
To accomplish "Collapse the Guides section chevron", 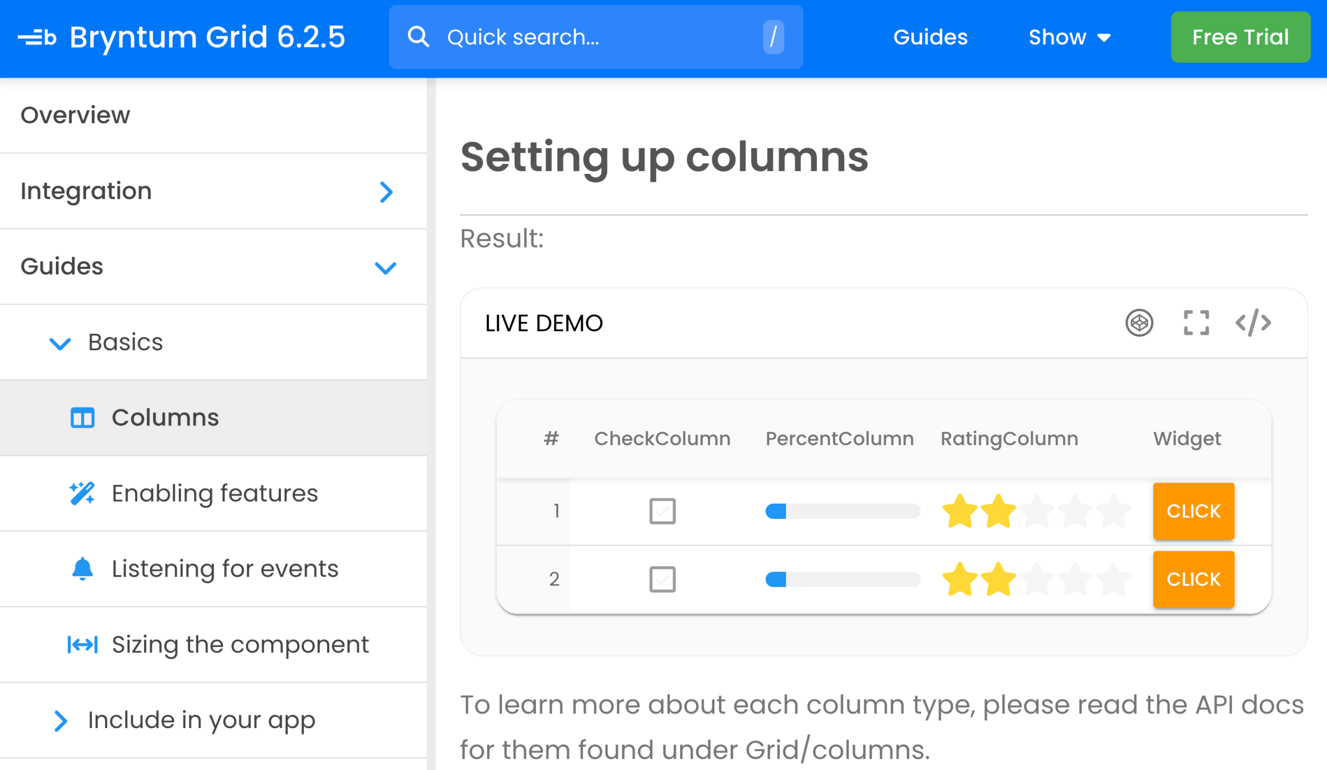I will tap(386, 268).
